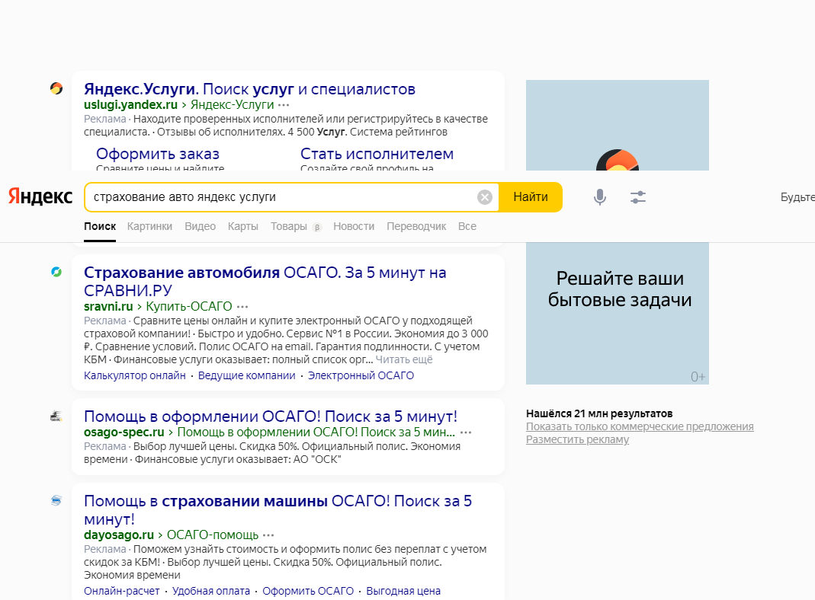Expand ad text with Читать ещё
Viewport: 815px width, 600px height.
[x=404, y=359]
